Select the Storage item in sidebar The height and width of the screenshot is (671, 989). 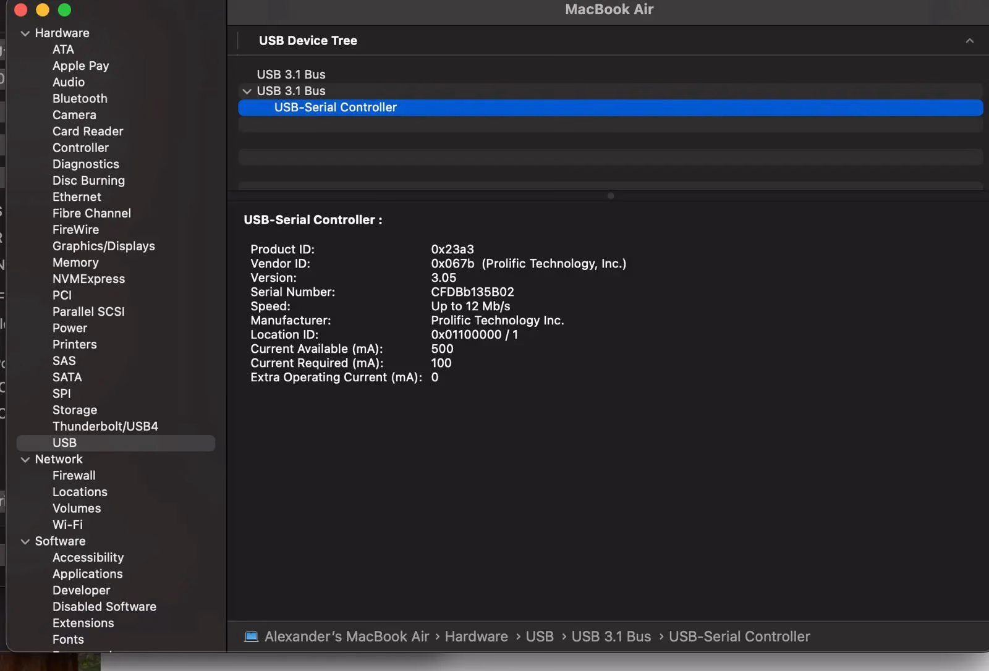click(x=75, y=410)
